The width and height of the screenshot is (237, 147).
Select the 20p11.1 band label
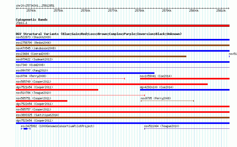pyautogui.click(x=22, y=23)
